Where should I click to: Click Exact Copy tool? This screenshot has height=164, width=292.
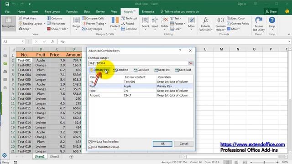pos(236,18)
